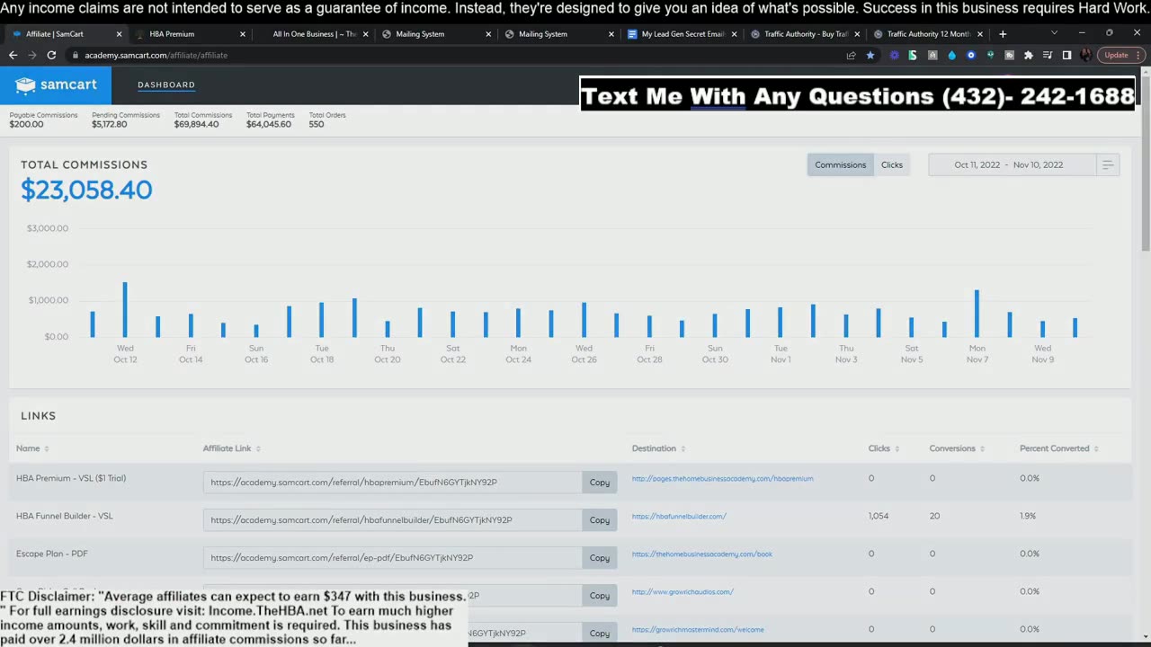The width and height of the screenshot is (1151, 647).
Task: Click the browser address bar URL
Action: coord(156,55)
